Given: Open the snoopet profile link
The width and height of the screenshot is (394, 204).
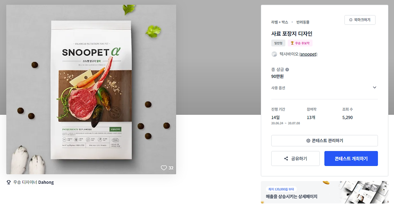Looking at the screenshot, I should (x=308, y=54).
